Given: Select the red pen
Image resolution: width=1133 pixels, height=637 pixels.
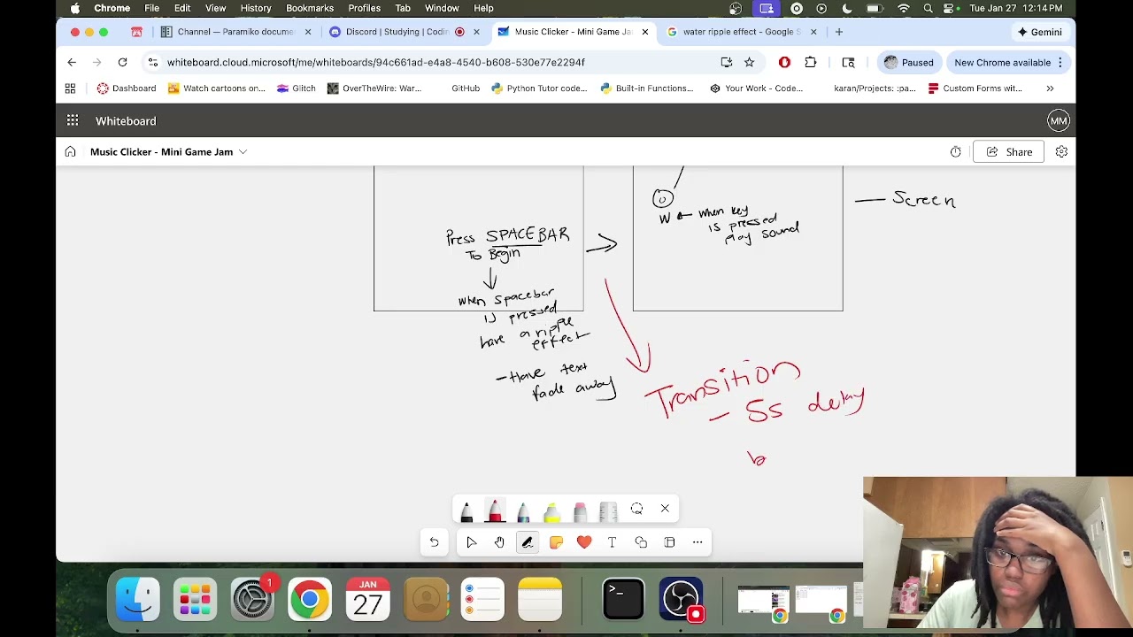Looking at the screenshot, I should [x=495, y=510].
